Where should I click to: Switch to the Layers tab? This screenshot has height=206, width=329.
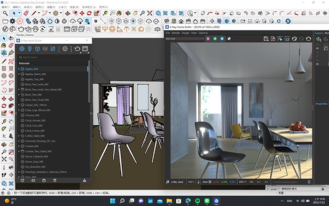(x=319, y=33)
